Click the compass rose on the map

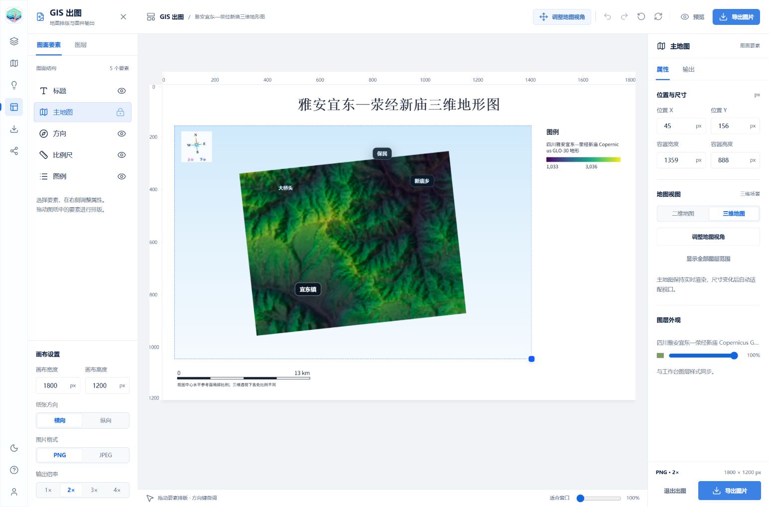[x=197, y=146]
